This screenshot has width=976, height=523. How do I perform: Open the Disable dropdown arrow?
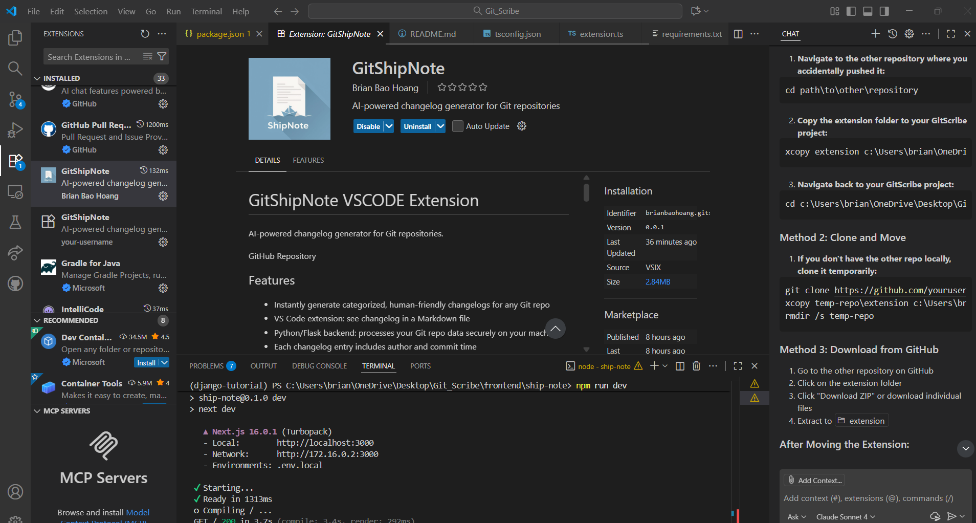[x=389, y=126]
